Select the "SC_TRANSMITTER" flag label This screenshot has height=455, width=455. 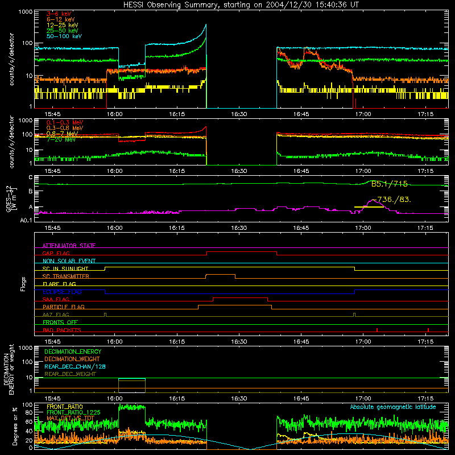pos(65,276)
